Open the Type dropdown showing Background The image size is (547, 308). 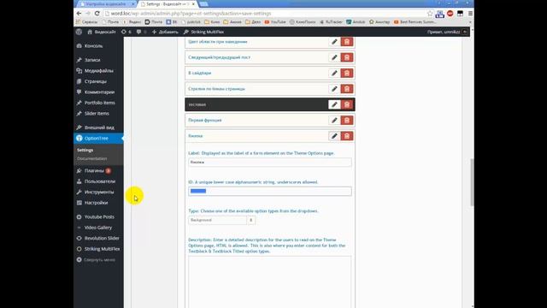[x=222, y=220]
